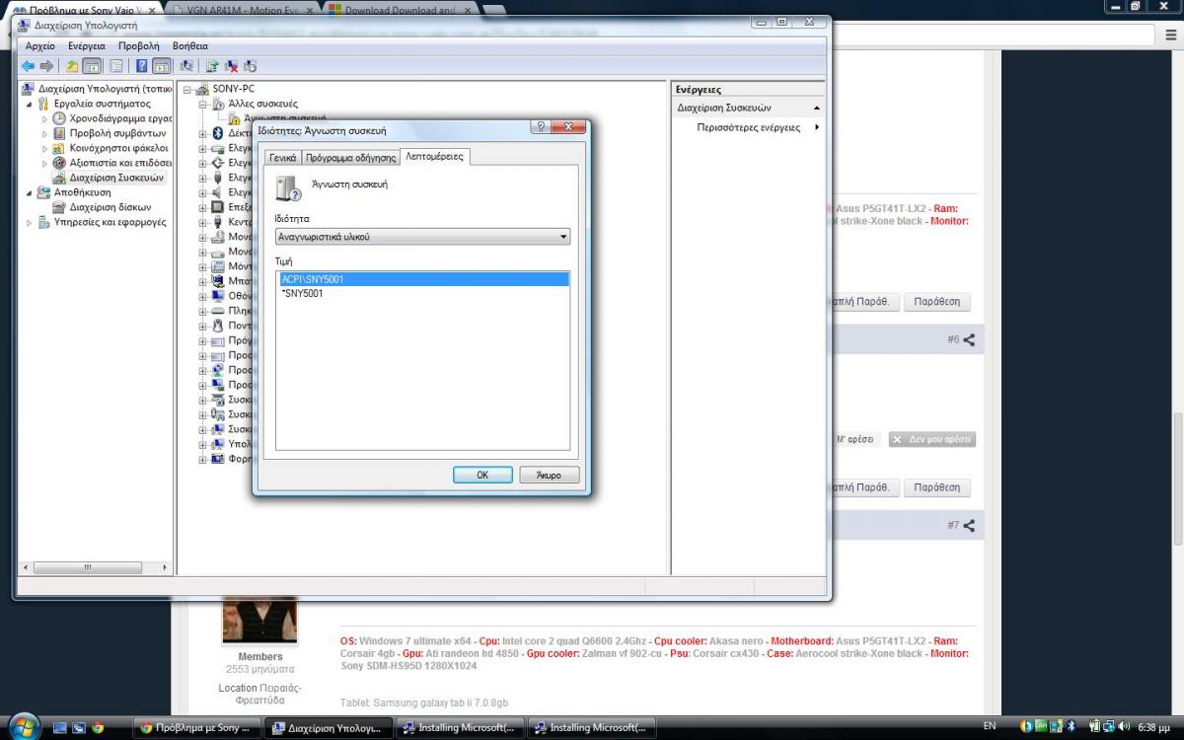Image resolution: width=1184 pixels, height=740 pixels.
Task: Click share icon beside post #6
Action: point(969,339)
